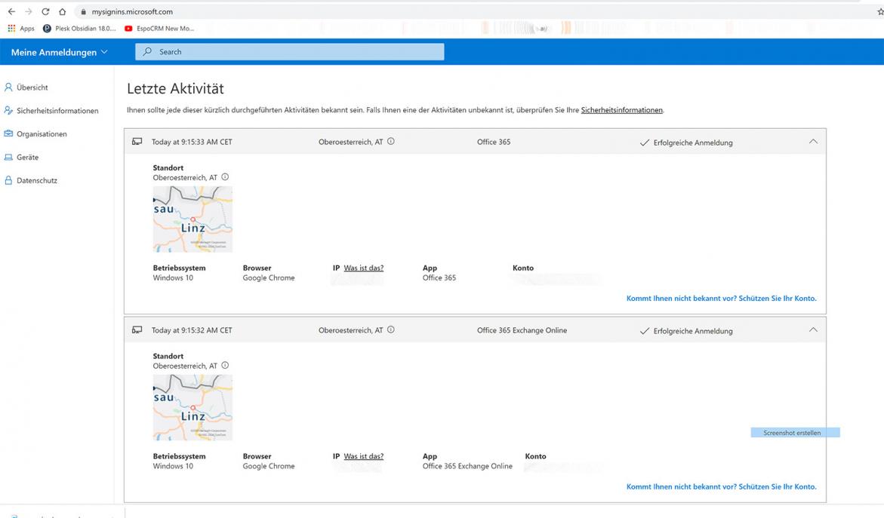Click info icon beside second Standort location
This screenshot has width=884, height=518.
pos(225,365)
